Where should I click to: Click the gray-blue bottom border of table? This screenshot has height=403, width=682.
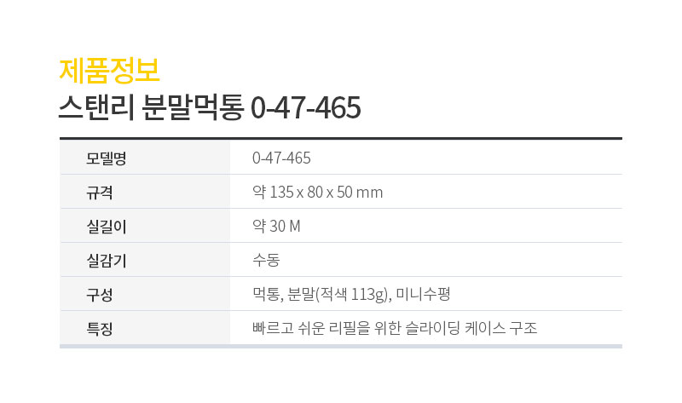[340, 347]
